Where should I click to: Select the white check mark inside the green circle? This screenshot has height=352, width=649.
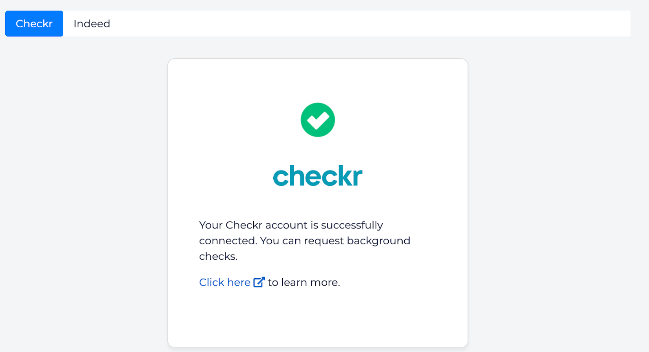[318, 119]
